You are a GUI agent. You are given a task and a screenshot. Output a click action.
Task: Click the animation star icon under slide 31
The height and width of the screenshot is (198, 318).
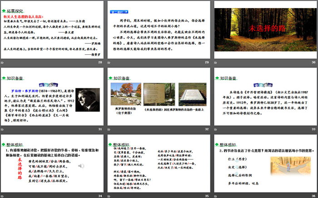point(2,129)
